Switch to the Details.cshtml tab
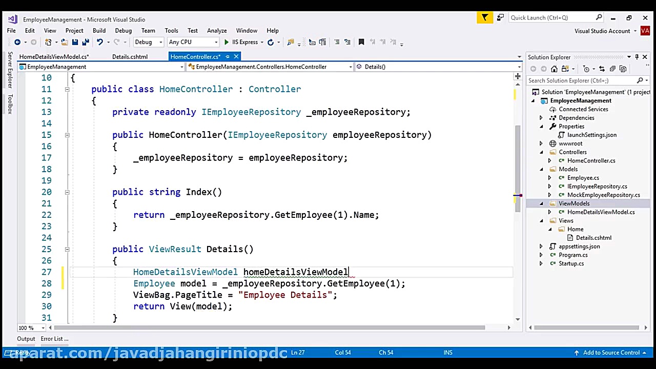The image size is (656, 369). [x=130, y=56]
